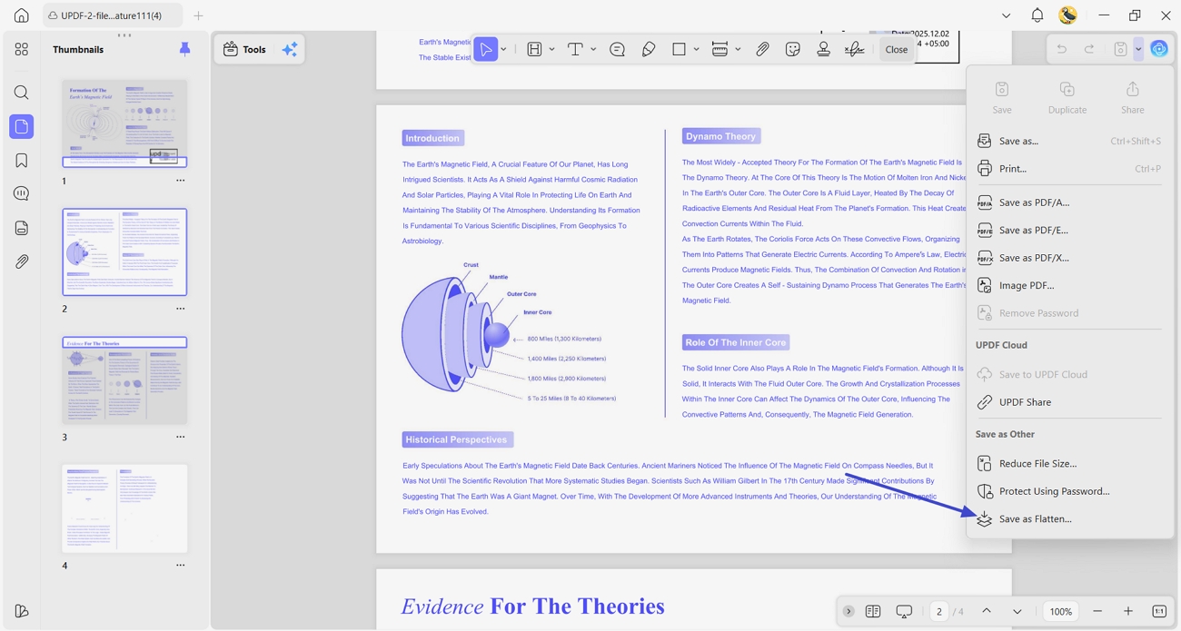Select the attach file paperclip tool
This screenshot has height=631, width=1181.
[762, 49]
